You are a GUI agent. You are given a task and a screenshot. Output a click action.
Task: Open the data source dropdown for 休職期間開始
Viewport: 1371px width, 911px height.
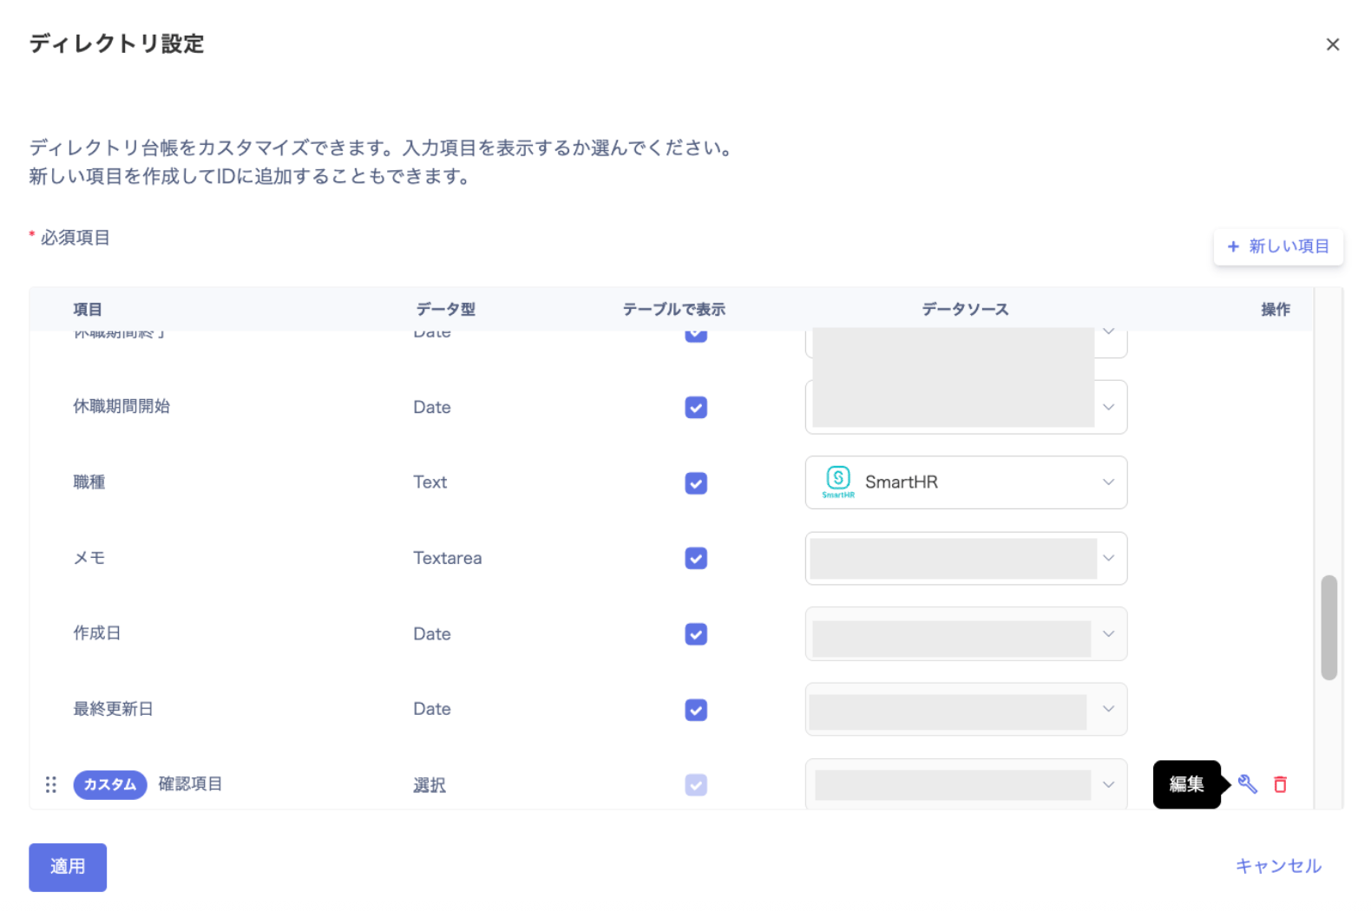[966, 407]
